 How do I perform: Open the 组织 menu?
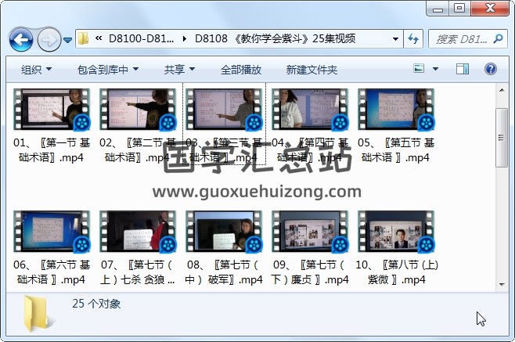click(x=36, y=70)
